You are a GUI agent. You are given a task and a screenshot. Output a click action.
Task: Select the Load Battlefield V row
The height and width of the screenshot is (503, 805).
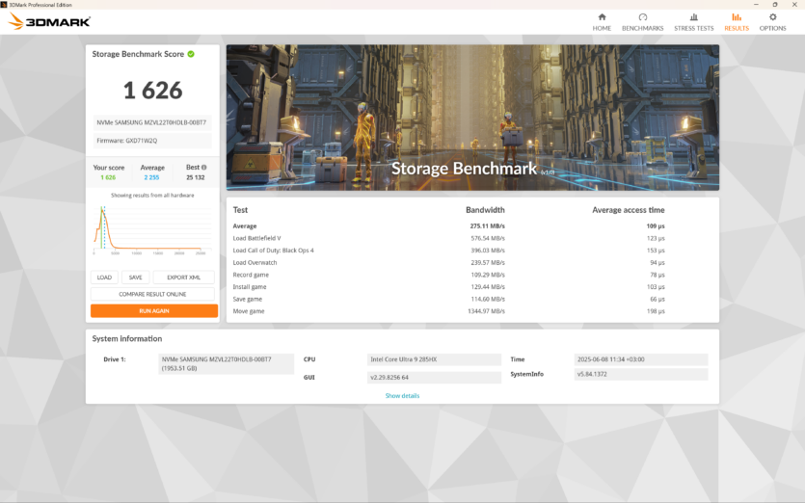448,238
